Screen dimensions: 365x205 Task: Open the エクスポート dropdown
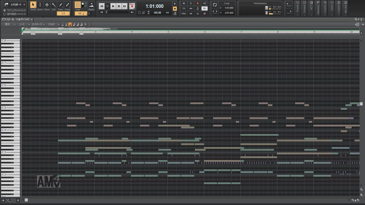click(x=15, y=5)
